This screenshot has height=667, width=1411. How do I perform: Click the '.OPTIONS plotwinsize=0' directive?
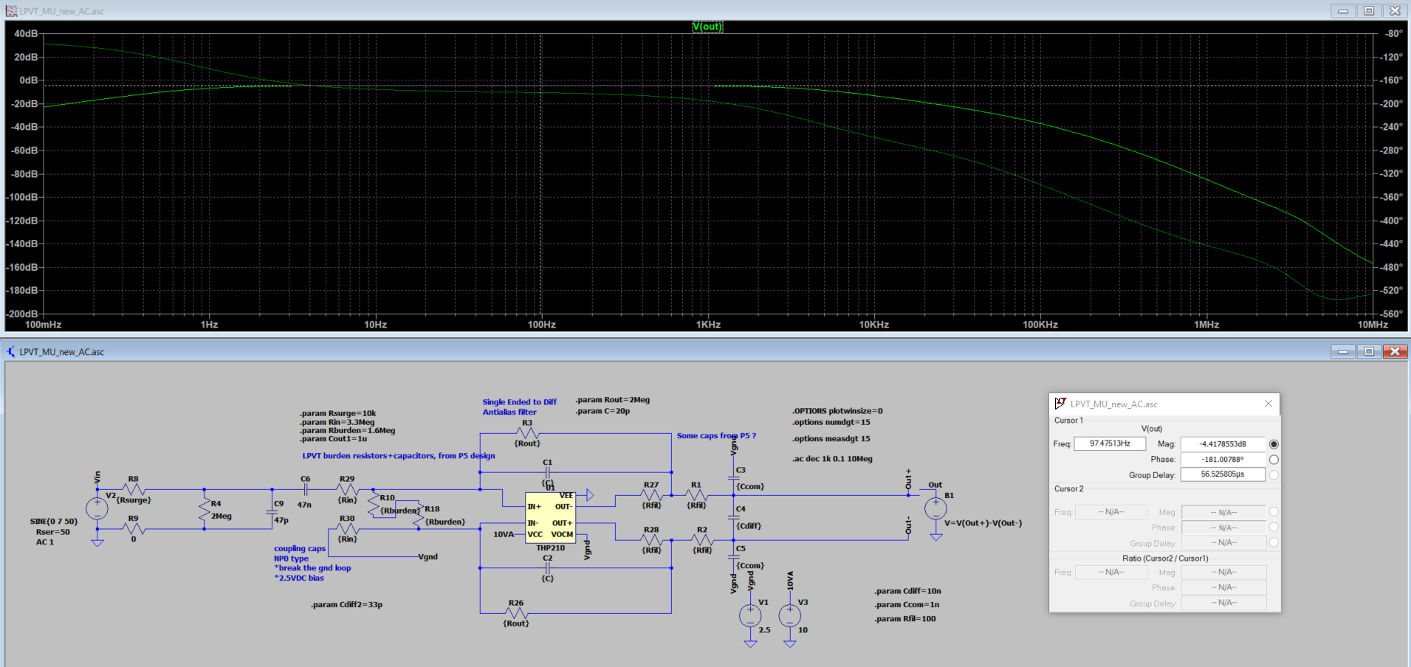click(x=837, y=411)
